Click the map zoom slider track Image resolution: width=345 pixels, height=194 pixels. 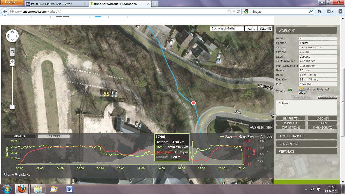coord(12,84)
